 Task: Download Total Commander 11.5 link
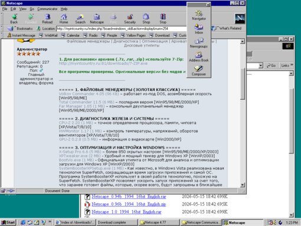pyautogui.click(x=87, y=102)
